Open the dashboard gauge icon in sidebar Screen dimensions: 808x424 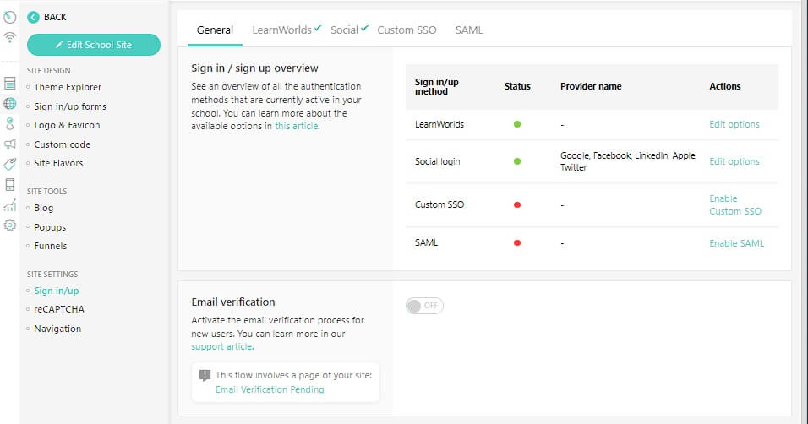[x=10, y=18]
